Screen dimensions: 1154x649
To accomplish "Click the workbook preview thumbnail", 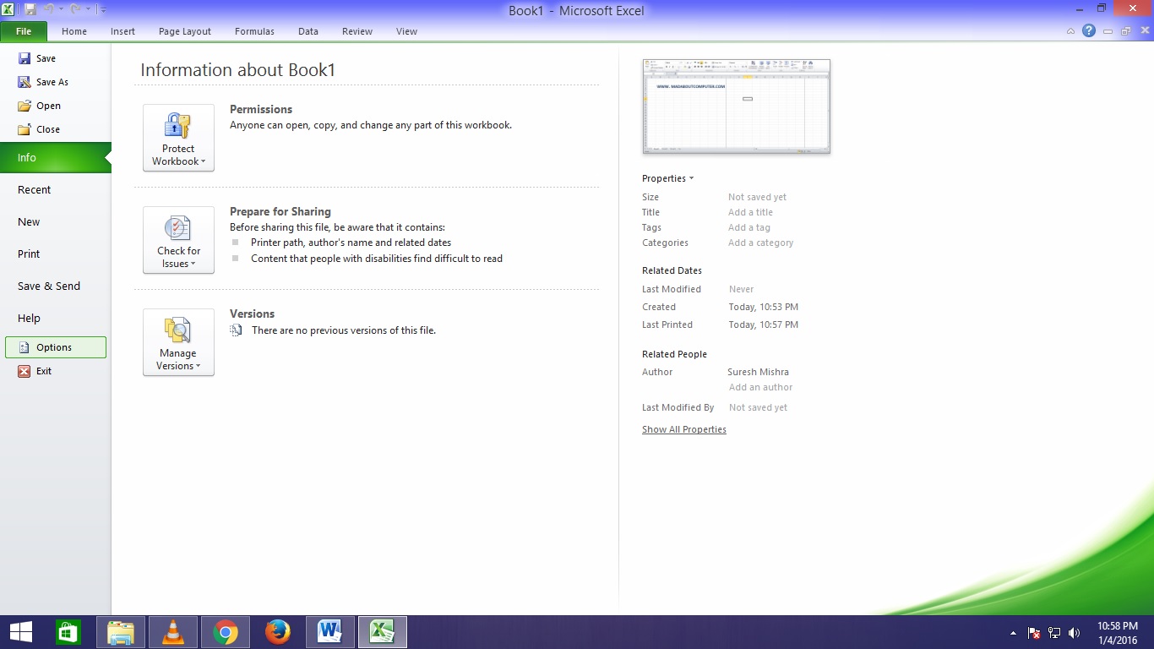I will coord(737,106).
